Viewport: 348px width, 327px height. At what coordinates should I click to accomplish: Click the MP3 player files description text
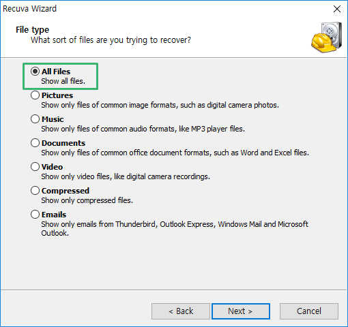coord(143,129)
